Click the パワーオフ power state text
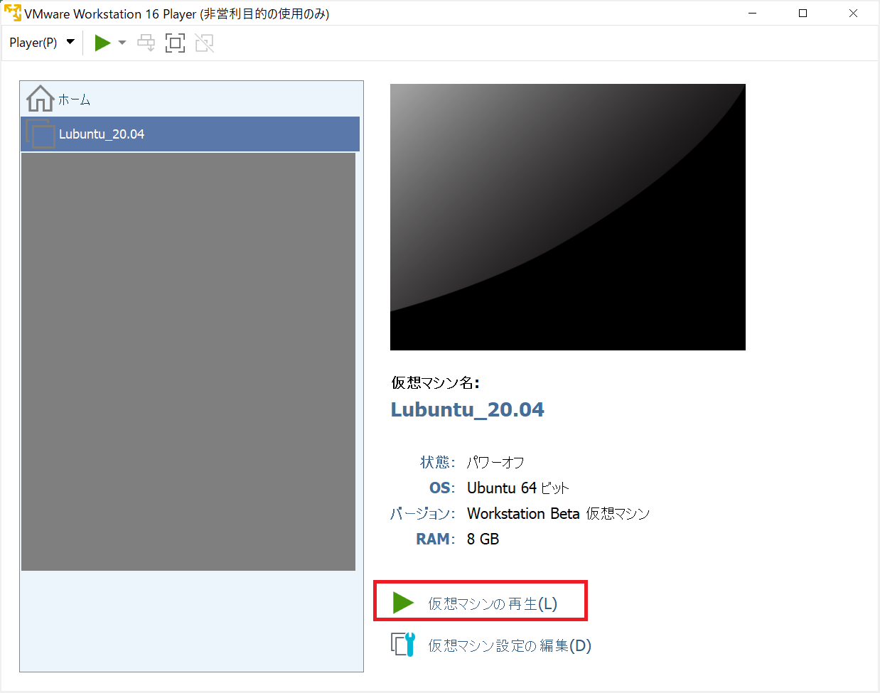The image size is (880, 693). pyautogui.click(x=495, y=463)
